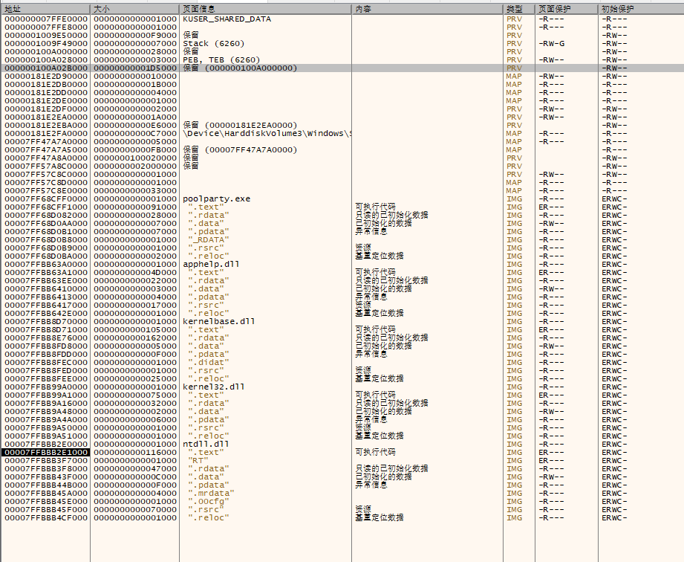684x562 pixels.
Task: Select highlighted address 00007FFBBB2E1000
Action: click(x=46, y=453)
